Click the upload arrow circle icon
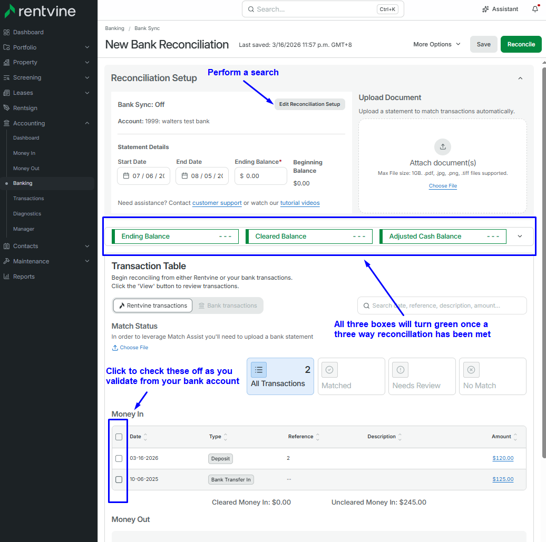The width and height of the screenshot is (546, 542). click(443, 147)
